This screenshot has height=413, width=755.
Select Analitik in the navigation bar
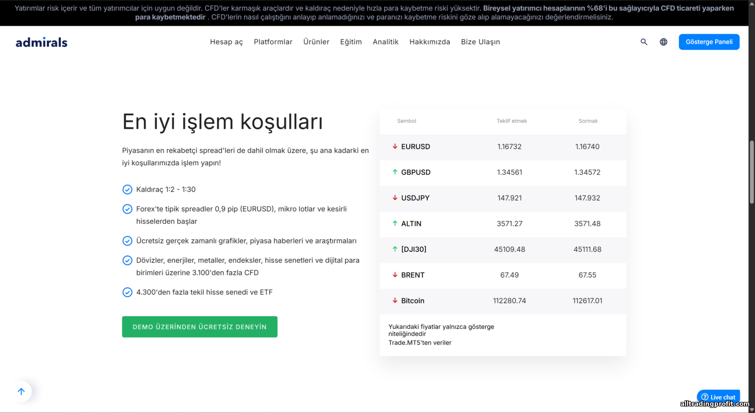(x=386, y=42)
